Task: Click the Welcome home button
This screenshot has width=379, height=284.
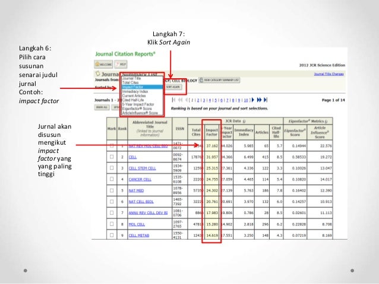Action: click(x=103, y=65)
